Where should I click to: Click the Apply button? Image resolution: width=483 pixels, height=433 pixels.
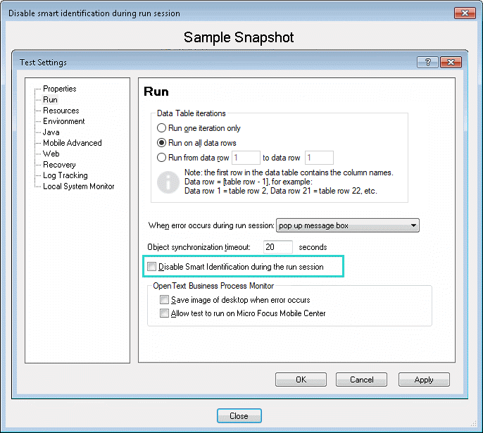423,379
